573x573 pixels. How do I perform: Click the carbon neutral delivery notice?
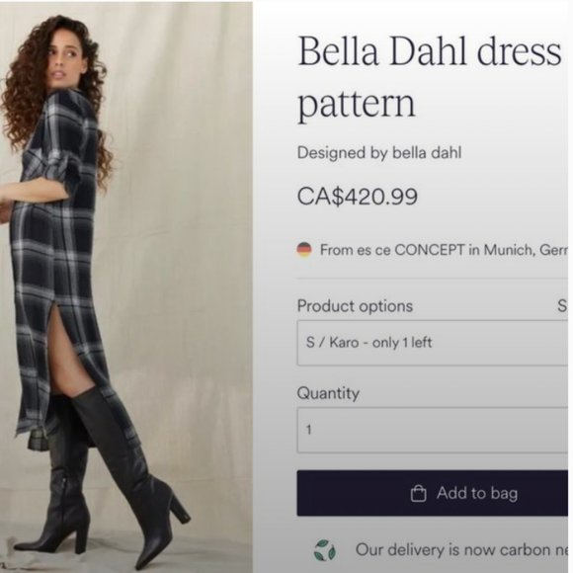pyautogui.click(x=461, y=550)
